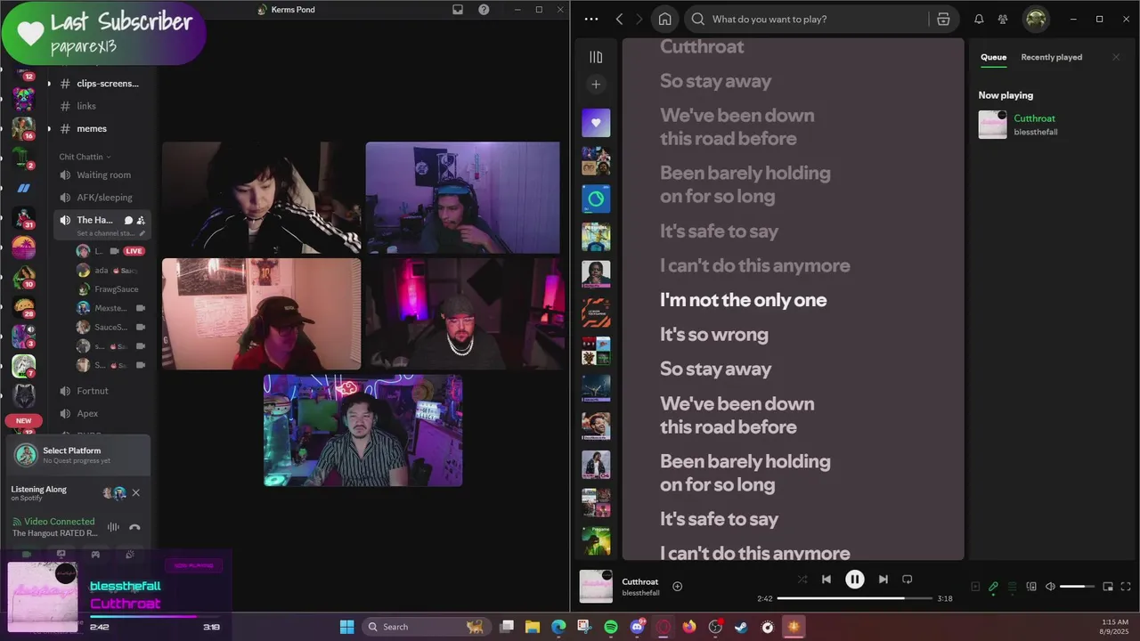
Task: Close the Listening Along notice
Action: click(x=136, y=492)
